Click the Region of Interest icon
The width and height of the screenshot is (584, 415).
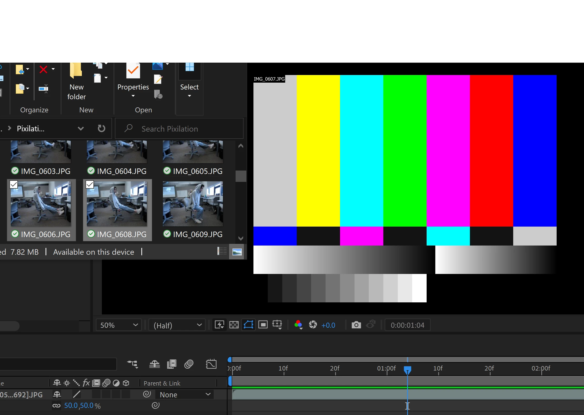pyautogui.click(x=263, y=325)
